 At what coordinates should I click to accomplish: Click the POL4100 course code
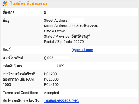click(51, 85)
